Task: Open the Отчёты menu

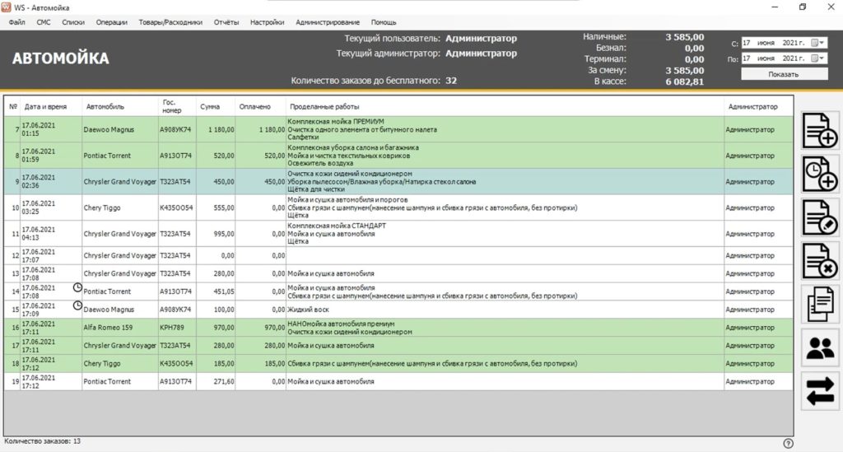Action: [226, 22]
